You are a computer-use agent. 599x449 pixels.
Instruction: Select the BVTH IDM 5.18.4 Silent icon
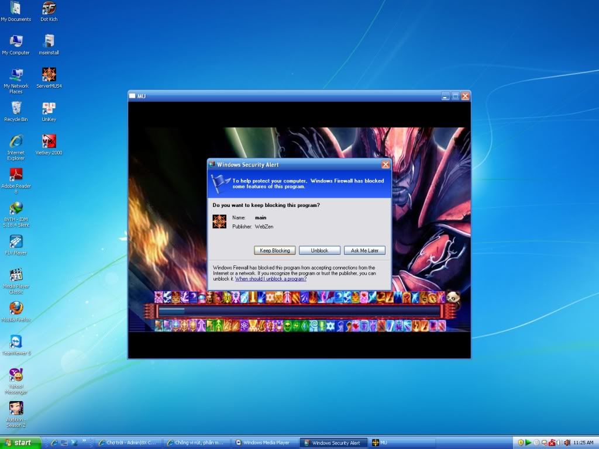coord(16,214)
